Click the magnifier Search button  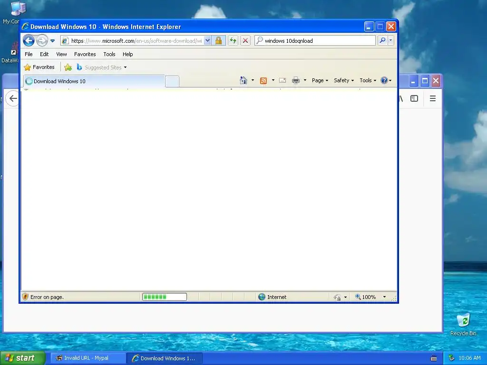[x=383, y=40]
